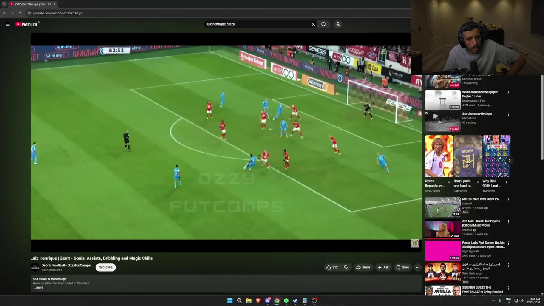
Task: Open Steam from the taskbar
Action: tap(295, 300)
